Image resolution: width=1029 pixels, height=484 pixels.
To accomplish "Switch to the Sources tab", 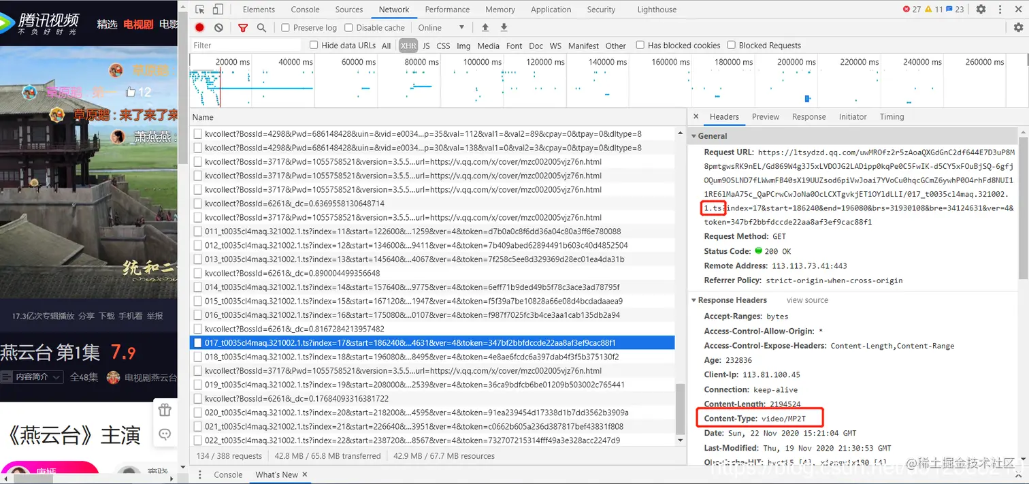I will 349,10.
